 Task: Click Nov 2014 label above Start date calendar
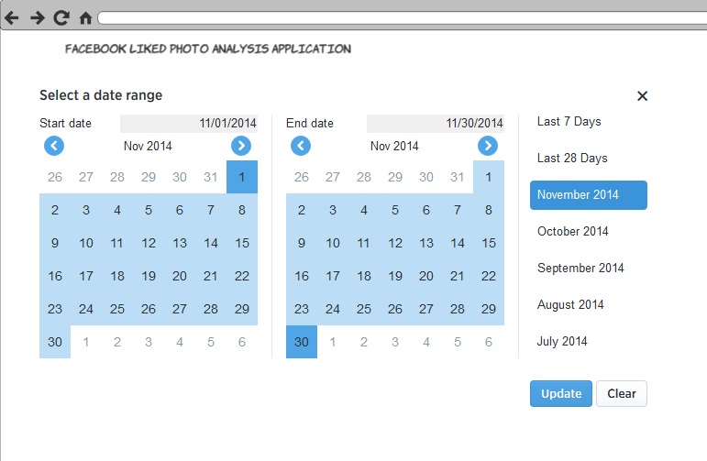click(x=148, y=146)
